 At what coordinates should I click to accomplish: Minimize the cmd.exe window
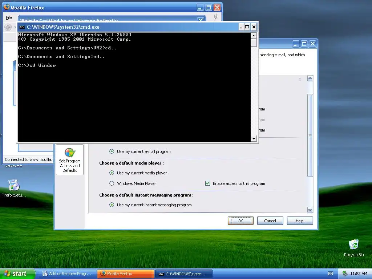241,27
